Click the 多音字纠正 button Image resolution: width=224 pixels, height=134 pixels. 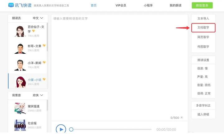point(203,105)
